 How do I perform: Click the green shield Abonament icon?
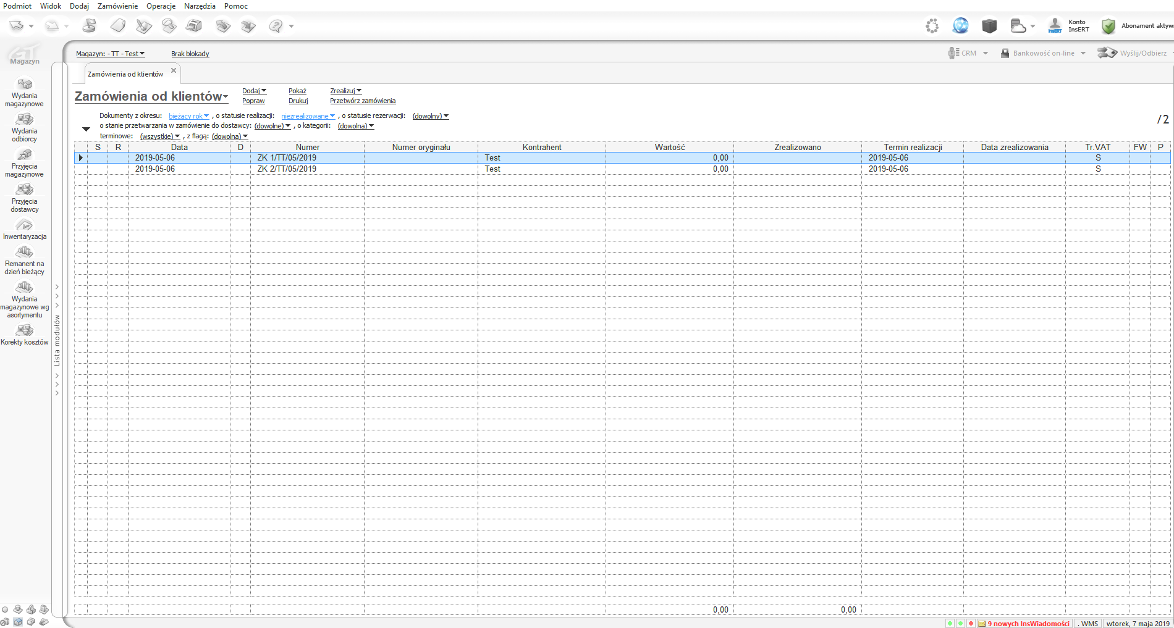(x=1109, y=26)
